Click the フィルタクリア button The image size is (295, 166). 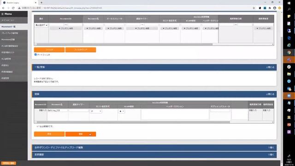point(81,50)
